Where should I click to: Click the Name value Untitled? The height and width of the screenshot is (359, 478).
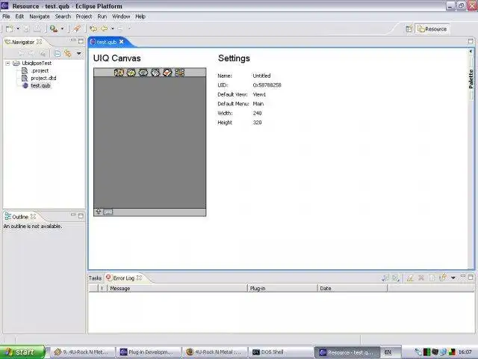pyautogui.click(x=261, y=76)
